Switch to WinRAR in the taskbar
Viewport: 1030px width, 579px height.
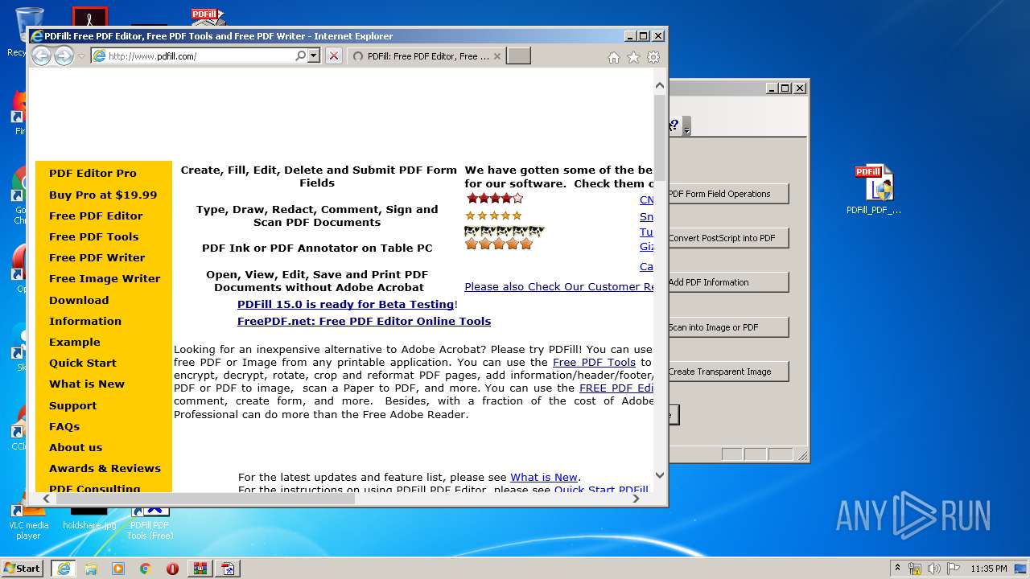coord(200,569)
